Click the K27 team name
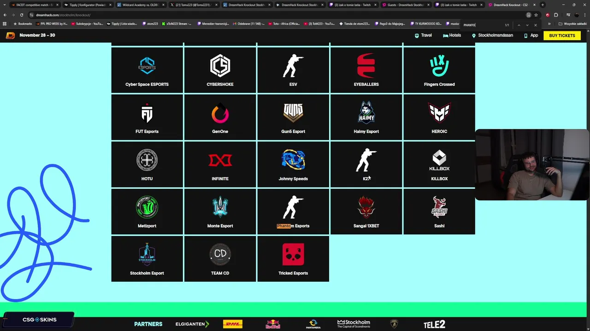 tap(366, 178)
